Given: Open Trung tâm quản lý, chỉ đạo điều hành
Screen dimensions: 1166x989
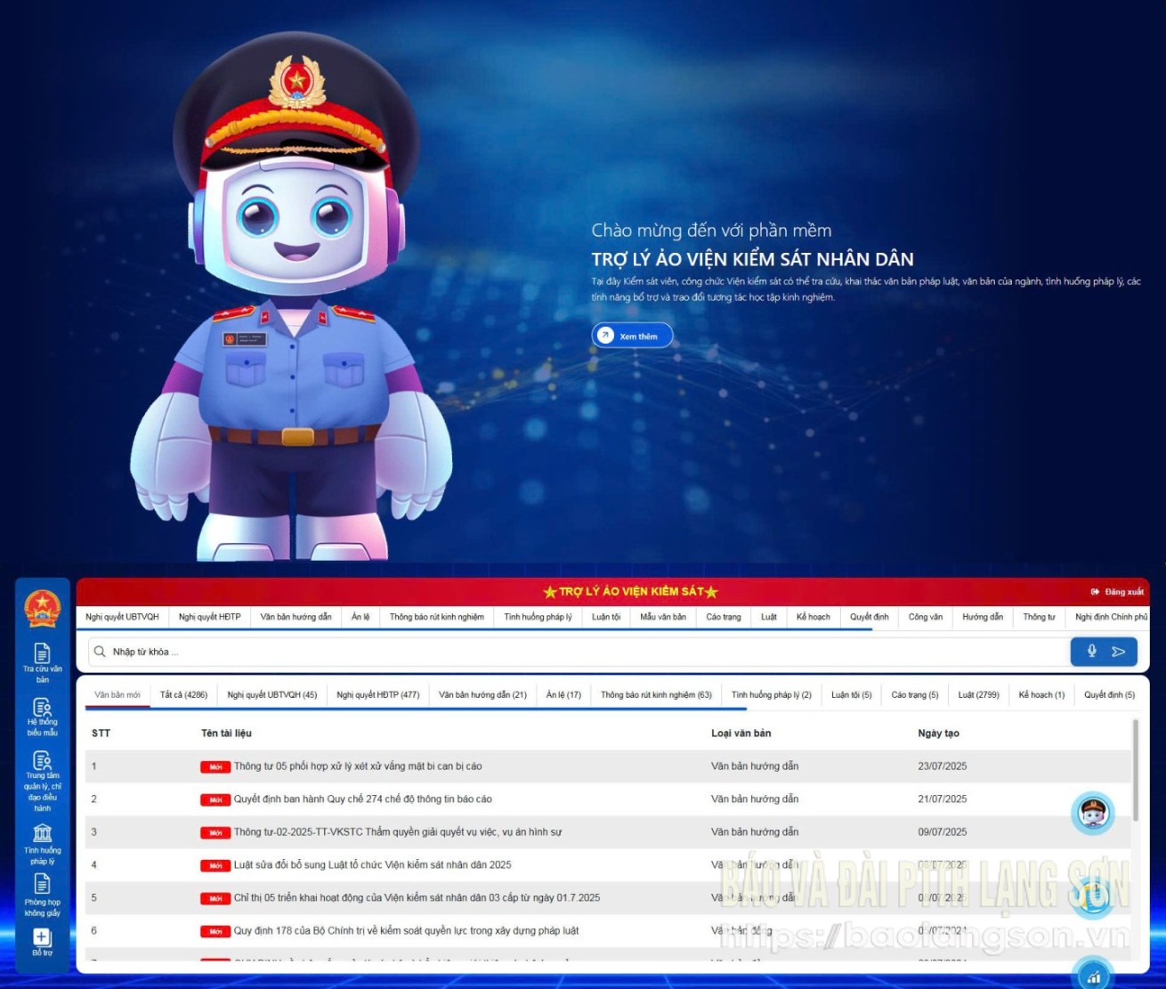Looking at the screenshot, I should [42, 782].
